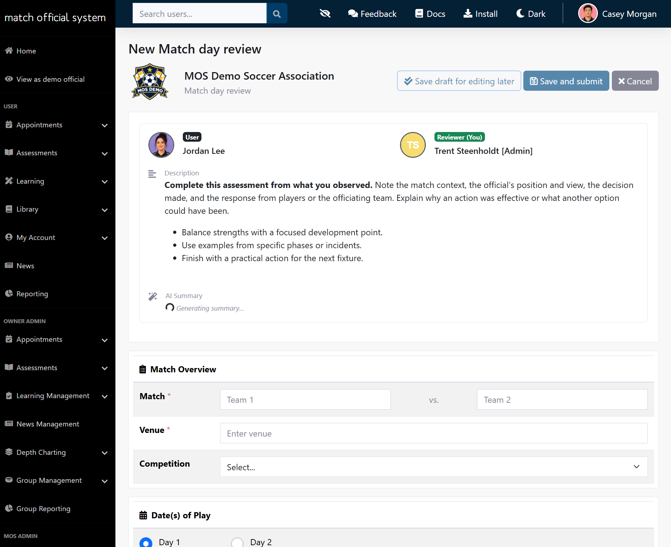Click the Owner Admin Assessments book icon
This screenshot has height=547, width=671.
[x=9, y=367]
